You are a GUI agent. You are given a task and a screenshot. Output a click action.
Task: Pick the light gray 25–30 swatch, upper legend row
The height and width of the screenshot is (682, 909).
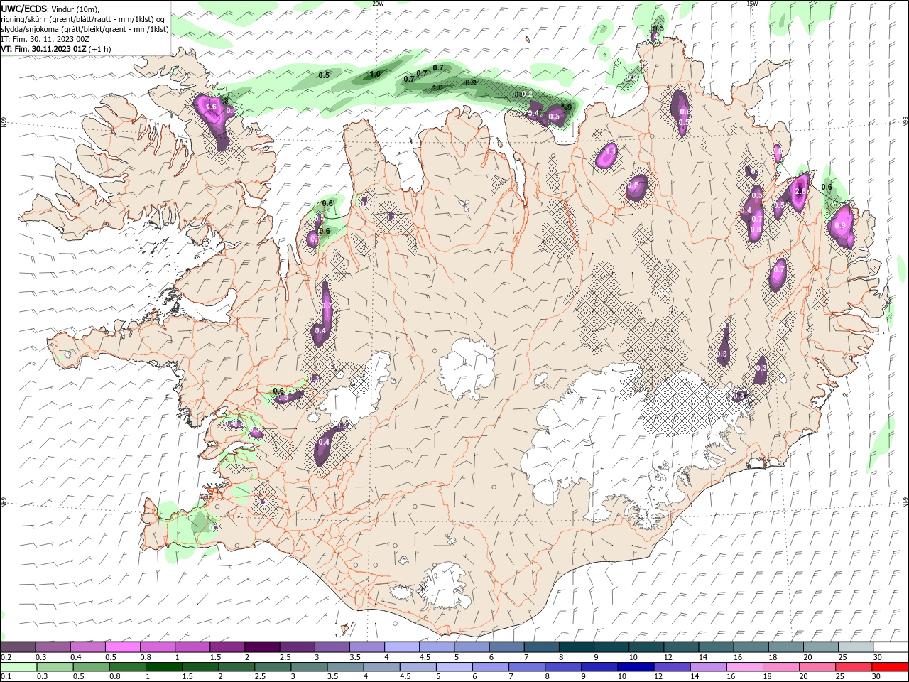[854, 647]
